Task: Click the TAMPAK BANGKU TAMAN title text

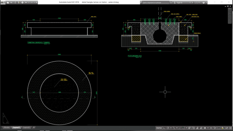Action: 38,42
